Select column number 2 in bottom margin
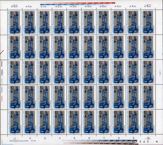This screenshot has width=163, height=145. (x=30, y=138)
